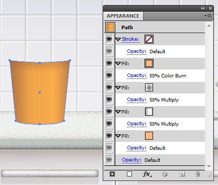Open the overall path Opacity link

(131, 160)
